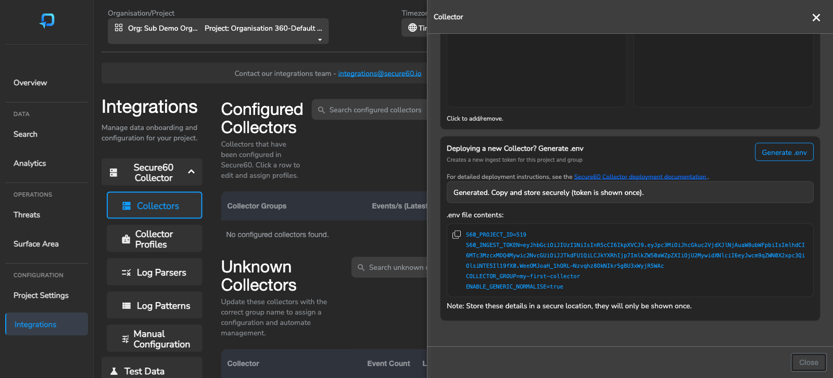Click the Collector column header
The image size is (833, 378).
[243, 363]
